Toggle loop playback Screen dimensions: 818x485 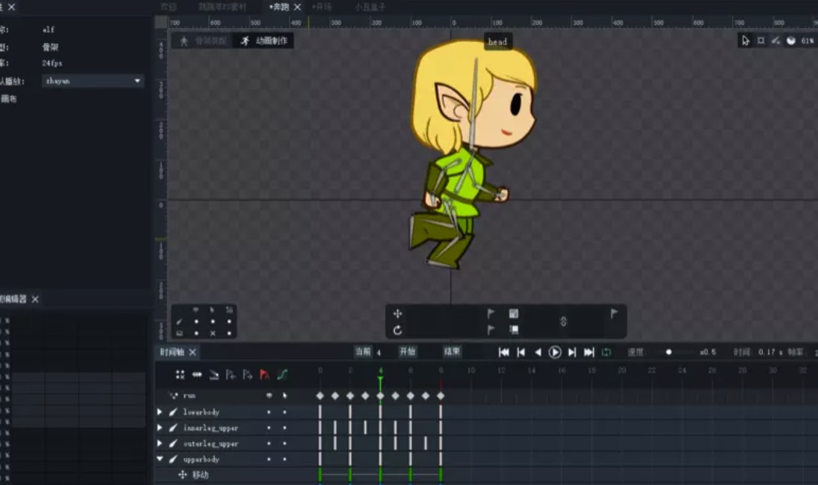click(x=606, y=352)
